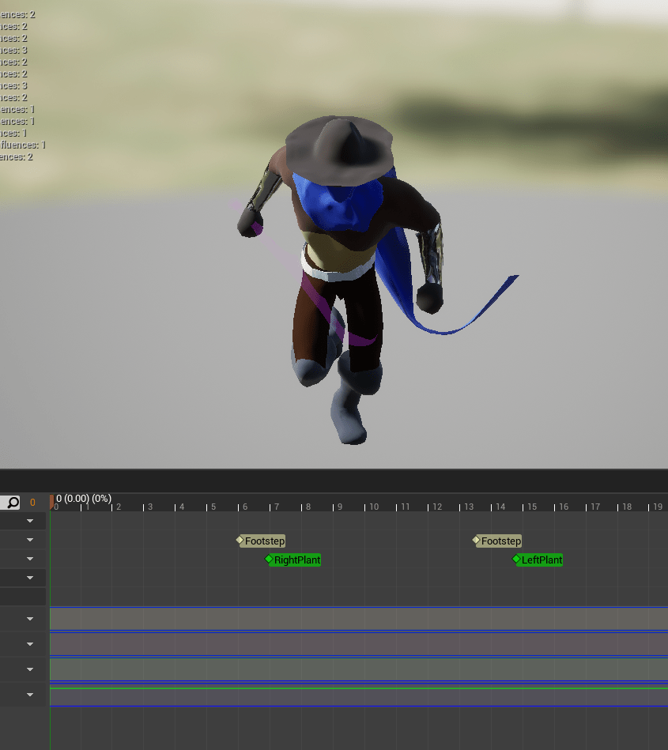Click the LeftPlant green diamond marker
668x750 pixels.
coord(517,560)
